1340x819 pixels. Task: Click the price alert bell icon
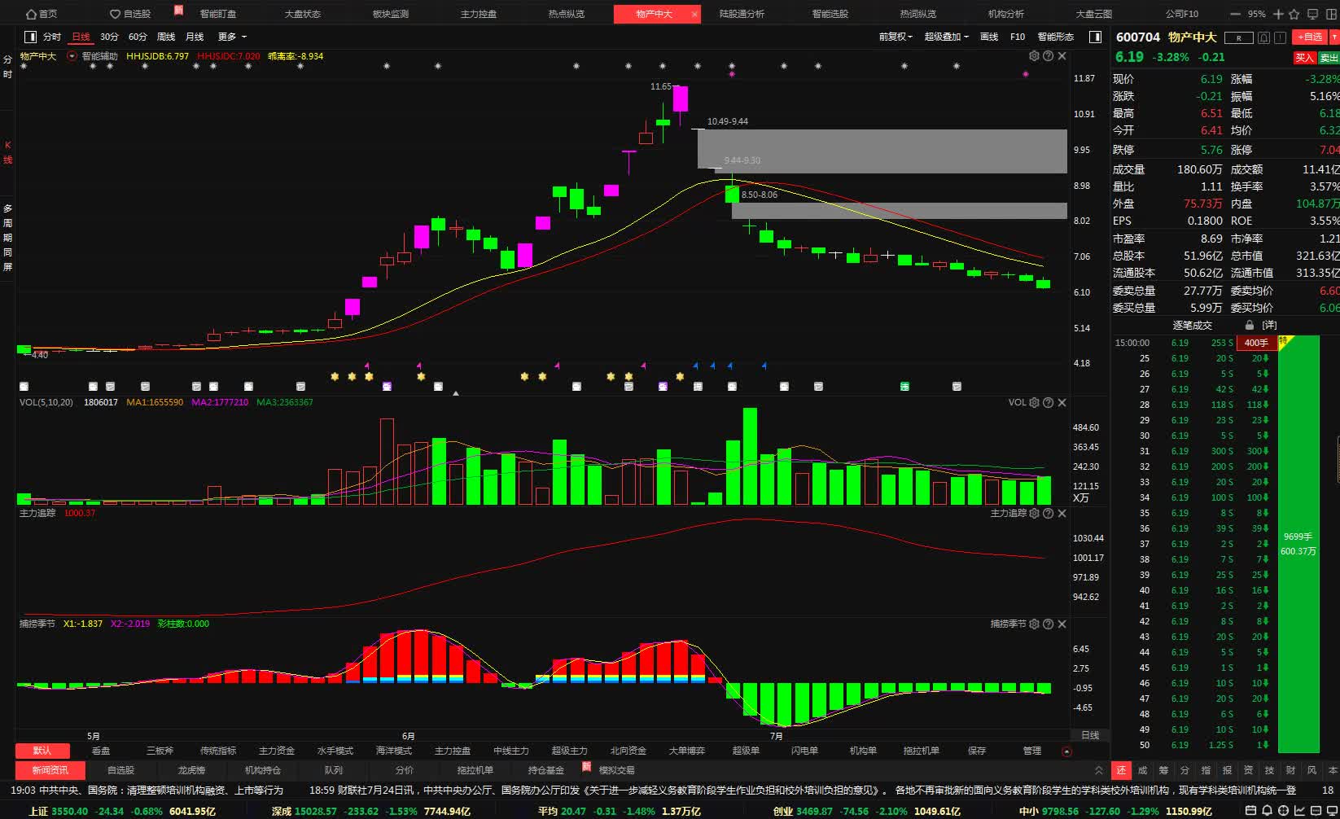[x=1263, y=37]
